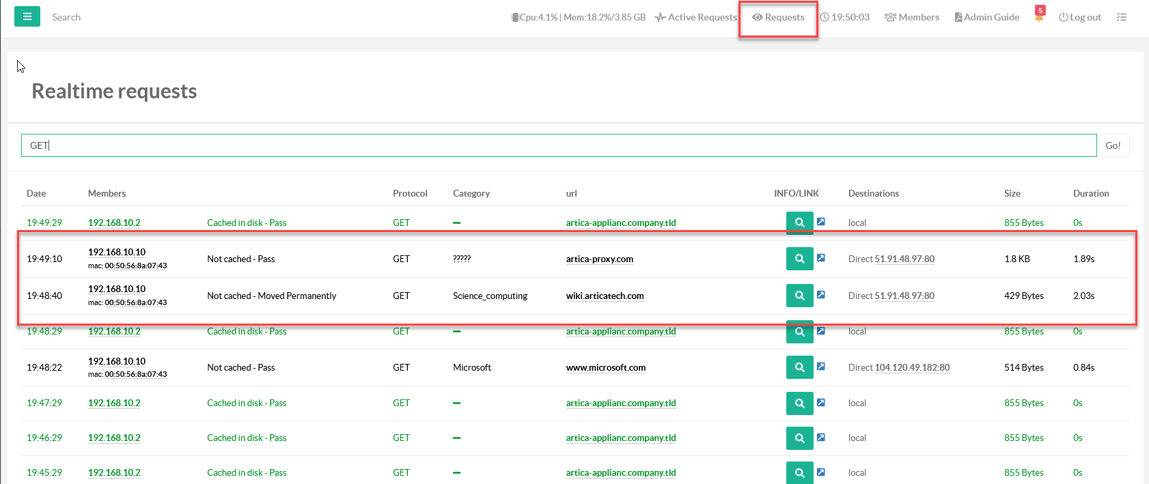Screen dimensions: 1149x484
Task: Click destination 104.120.49.182:80 link
Action: pos(912,367)
